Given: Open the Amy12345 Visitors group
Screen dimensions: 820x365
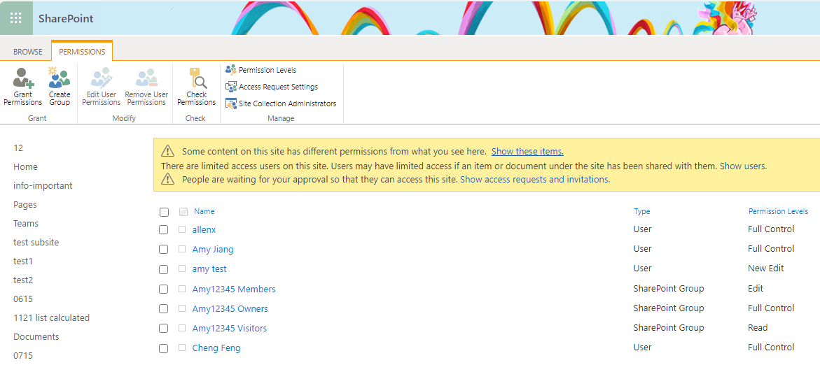Looking at the screenshot, I should click(x=230, y=328).
